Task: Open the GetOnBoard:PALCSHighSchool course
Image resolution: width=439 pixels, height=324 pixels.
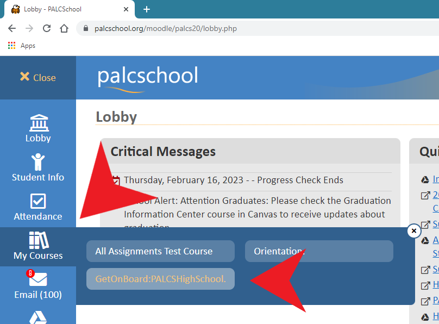Action: [x=160, y=279]
